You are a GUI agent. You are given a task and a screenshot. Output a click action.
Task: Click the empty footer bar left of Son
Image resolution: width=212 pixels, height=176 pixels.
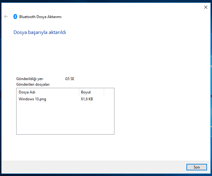pyautogui.click(x=94, y=167)
